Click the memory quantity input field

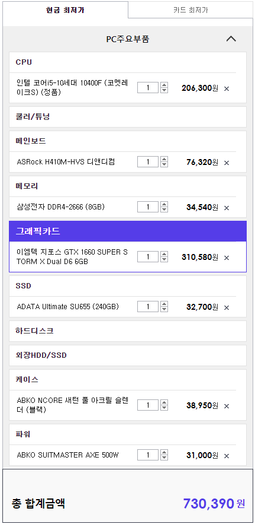pyautogui.click(x=148, y=207)
